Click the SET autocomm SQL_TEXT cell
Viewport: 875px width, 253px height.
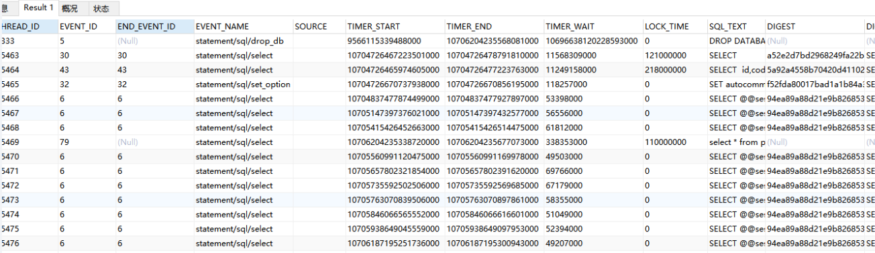pyautogui.click(x=735, y=85)
